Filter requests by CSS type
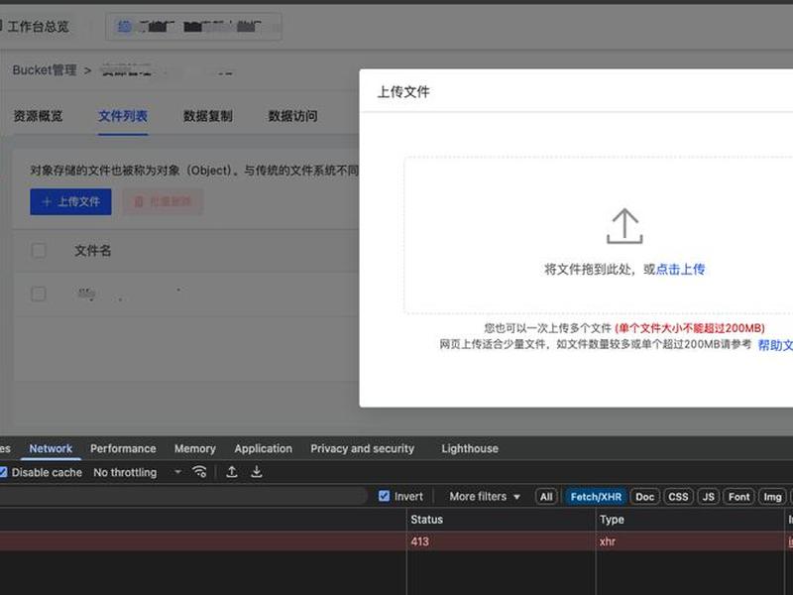 click(678, 497)
